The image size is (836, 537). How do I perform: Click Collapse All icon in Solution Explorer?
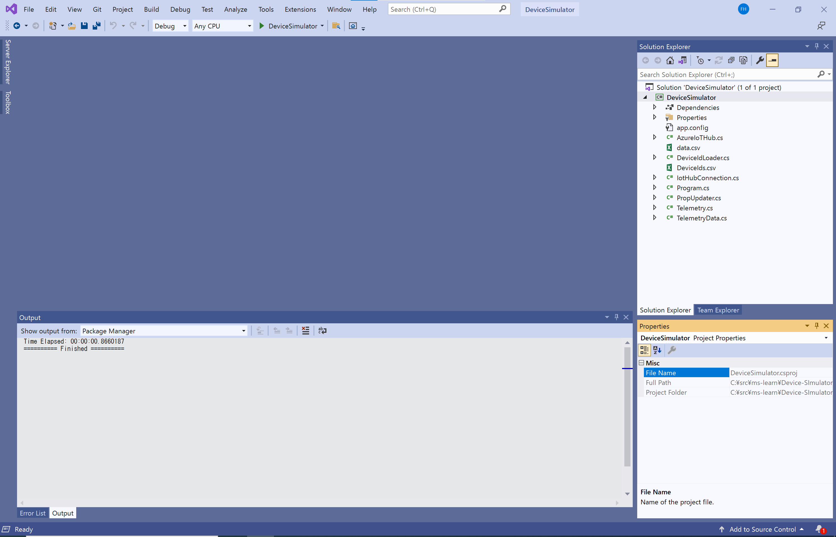[731, 60]
